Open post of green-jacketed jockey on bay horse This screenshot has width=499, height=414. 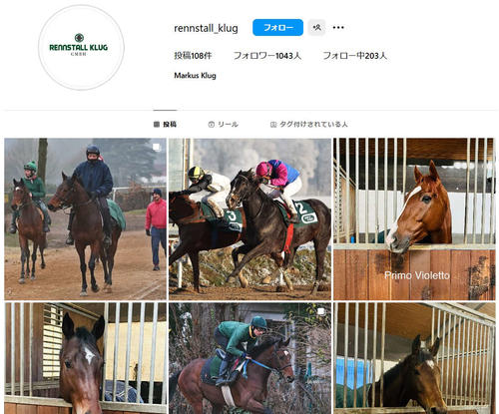coord(249,358)
